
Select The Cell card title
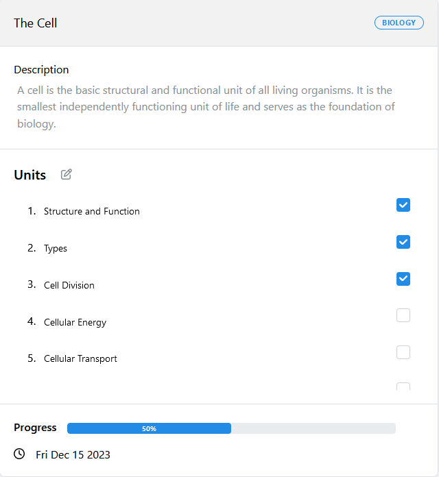pyautogui.click(x=35, y=23)
